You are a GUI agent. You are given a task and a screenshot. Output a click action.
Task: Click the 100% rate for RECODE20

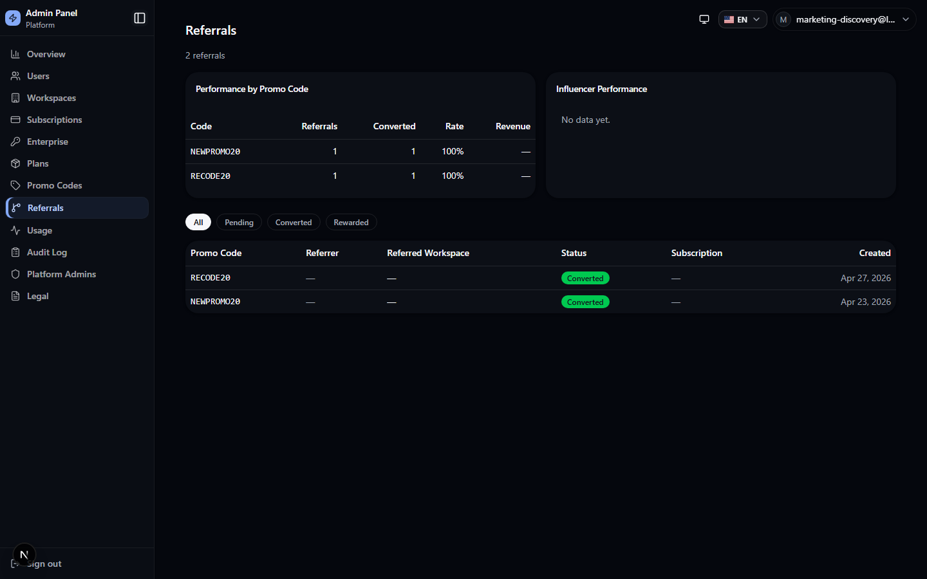tap(453, 176)
